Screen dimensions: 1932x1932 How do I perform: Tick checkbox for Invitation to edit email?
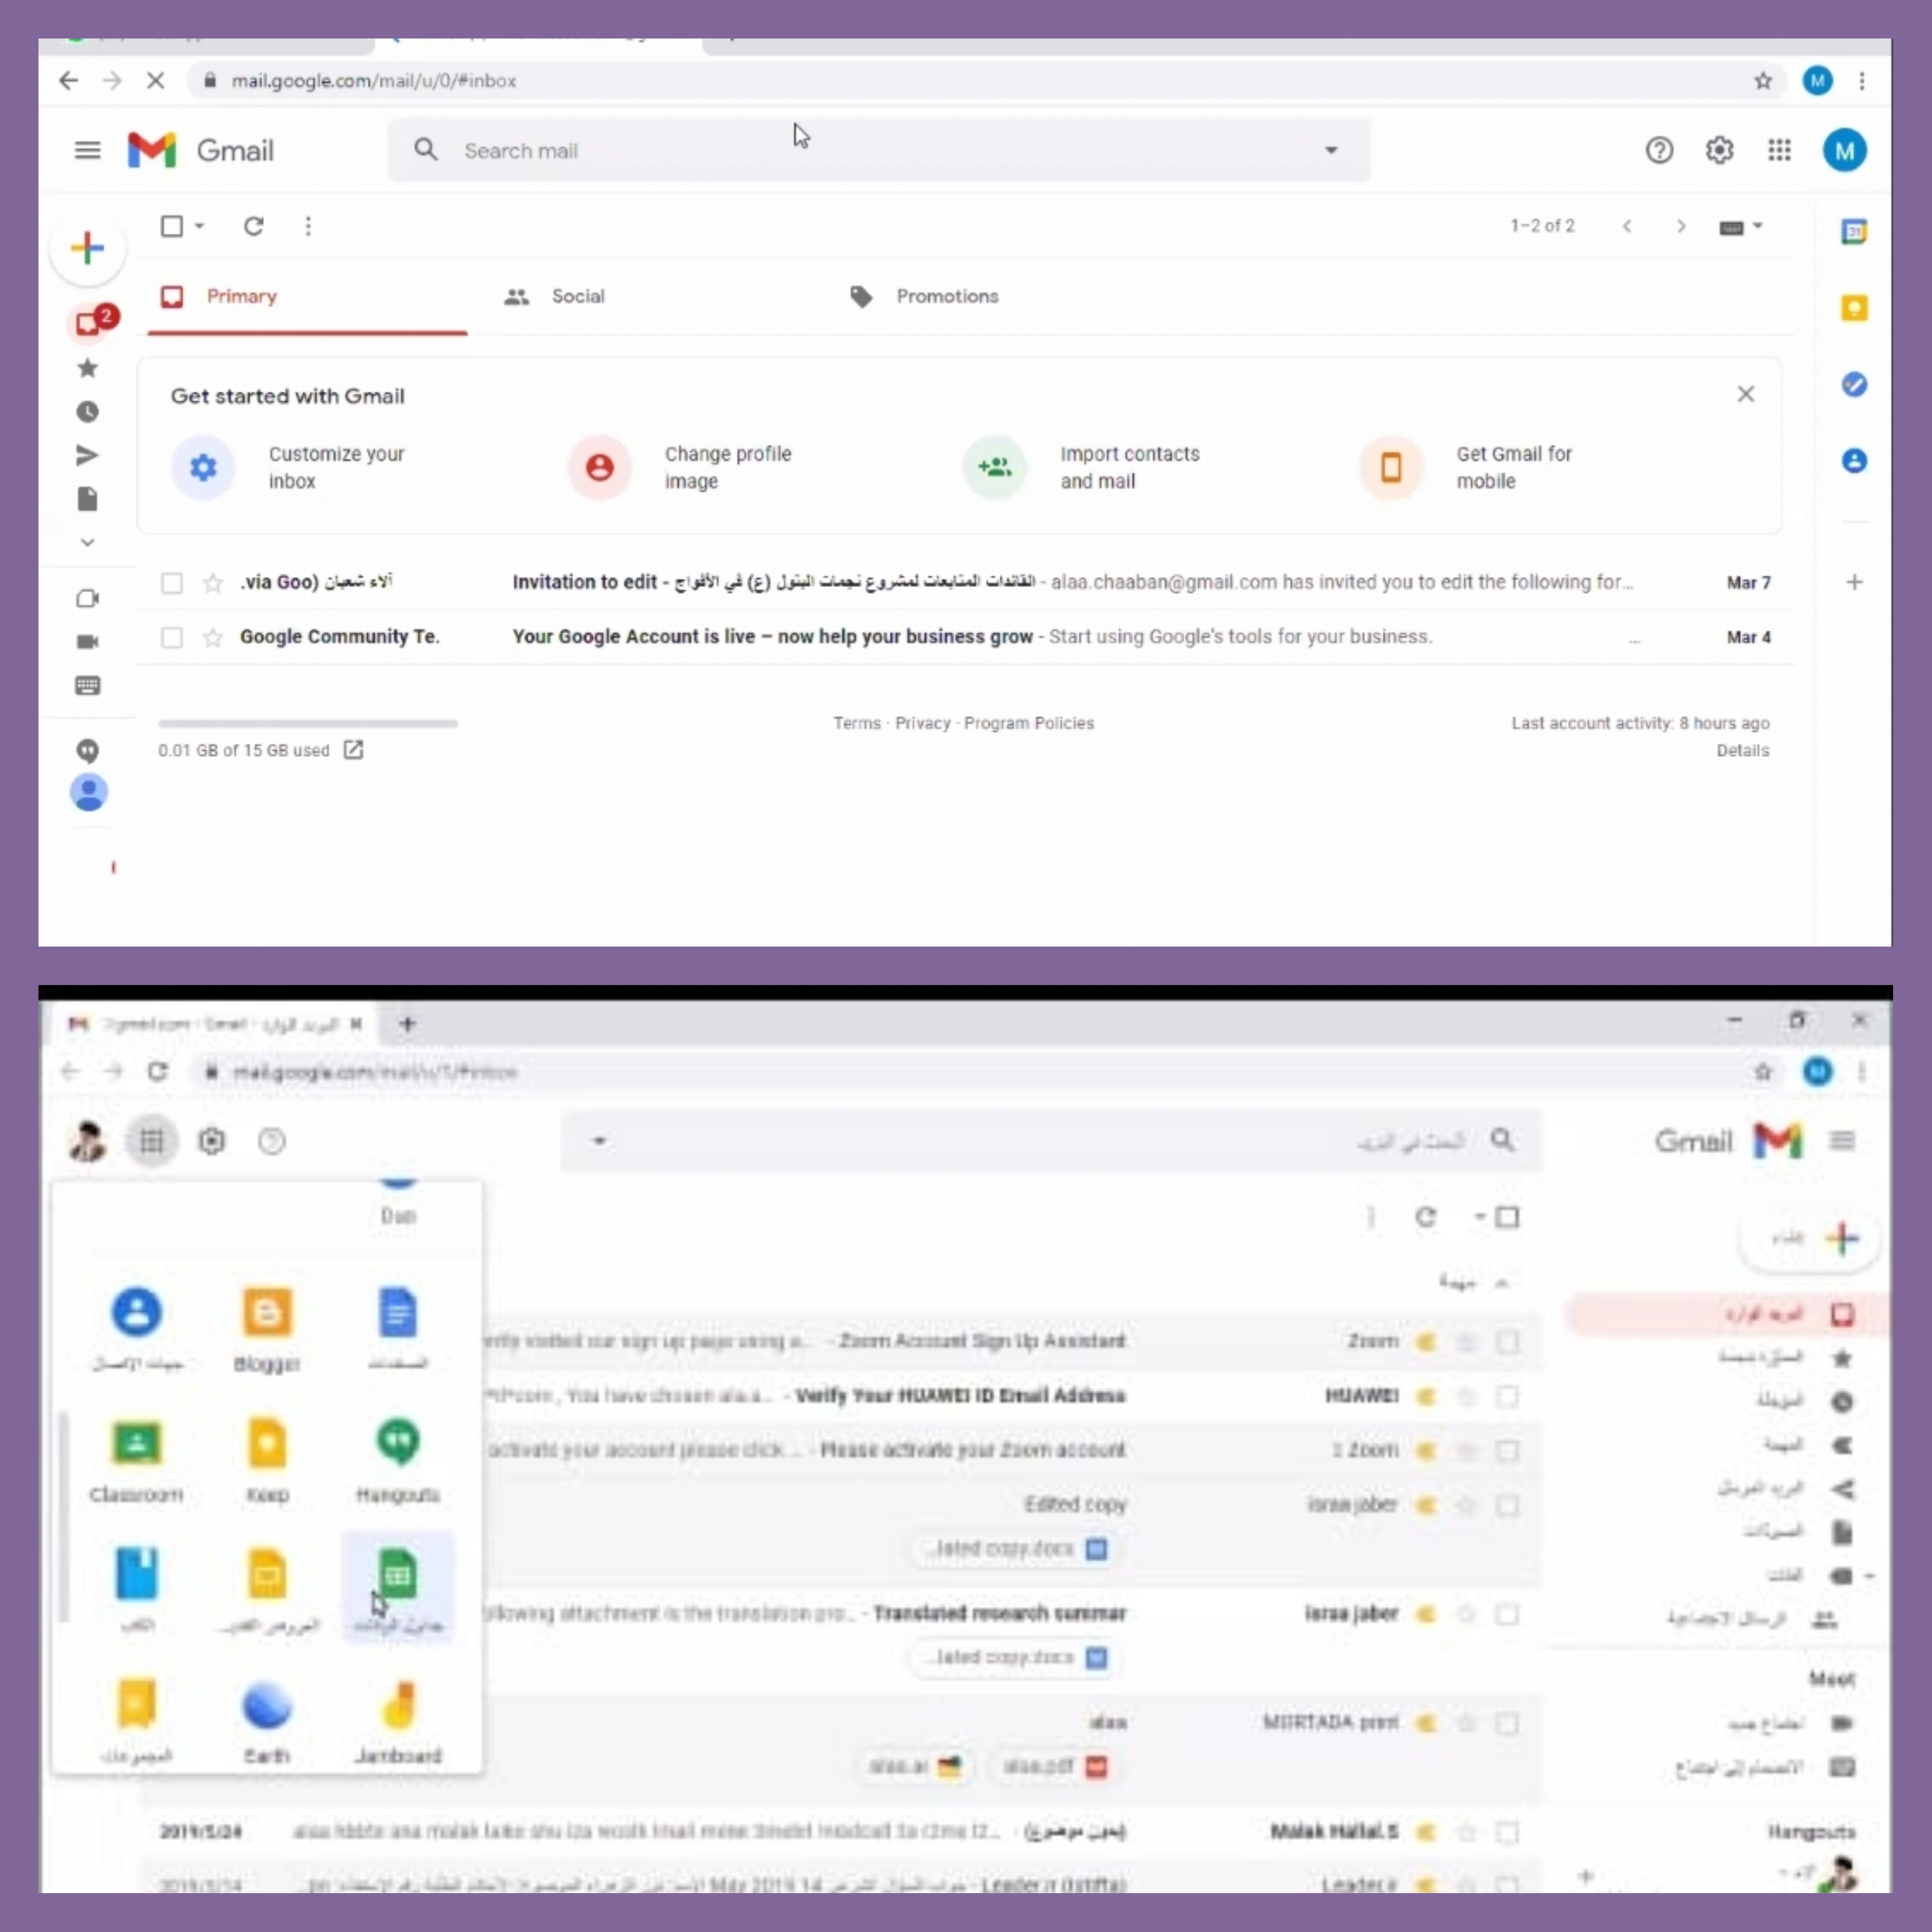pyautogui.click(x=172, y=583)
